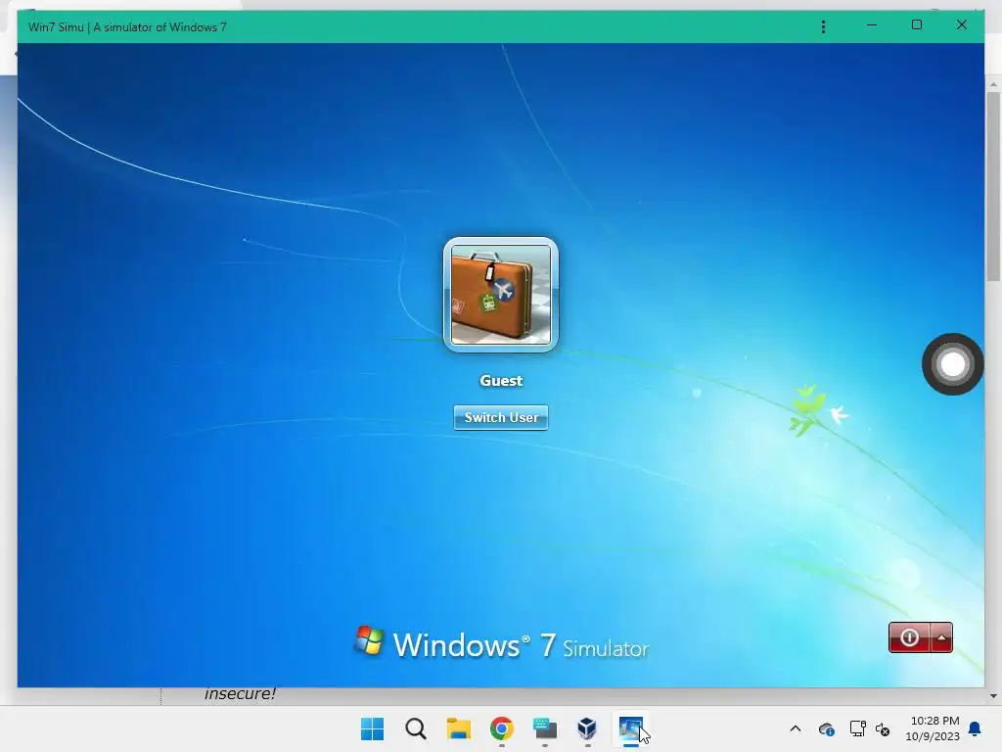Open the notifications bell
This screenshot has width=1002, height=752.
click(976, 728)
